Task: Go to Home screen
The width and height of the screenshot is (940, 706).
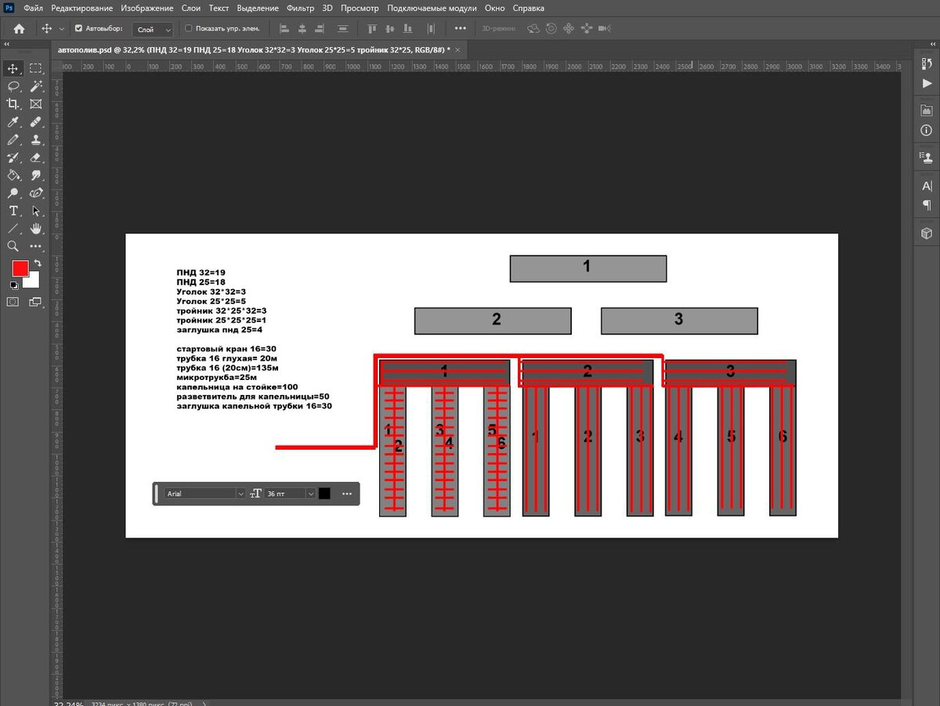Action: [19, 28]
